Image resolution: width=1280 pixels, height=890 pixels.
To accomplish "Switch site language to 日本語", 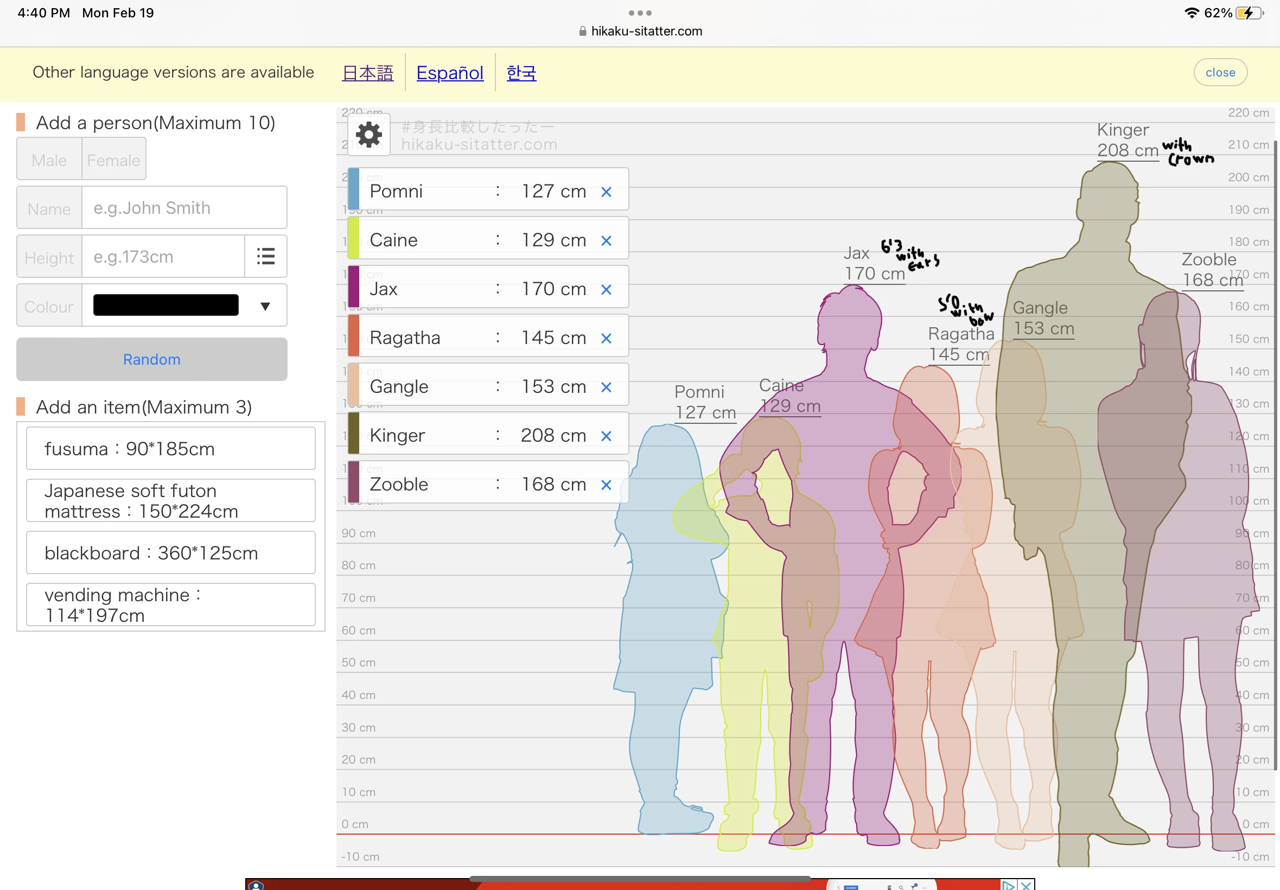I will pyautogui.click(x=367, y=73).
